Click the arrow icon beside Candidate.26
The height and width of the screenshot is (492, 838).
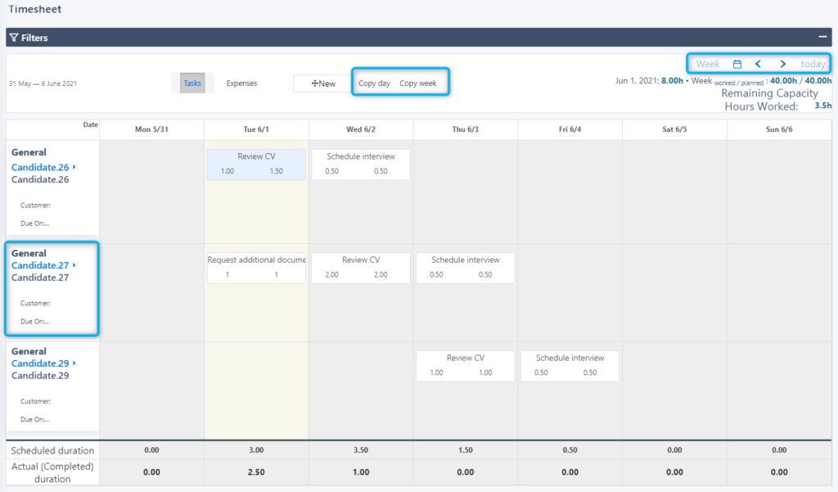click(75, 167)
